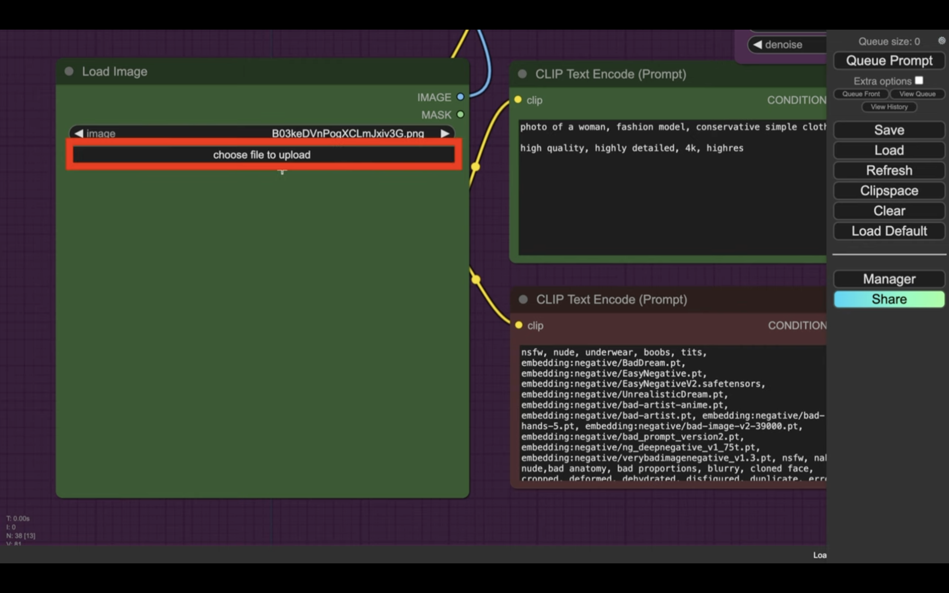Viewport: 949px width, 593px height.
Task: Click the red CLIP Text Encode (Prompt) title
Action: 611,300
